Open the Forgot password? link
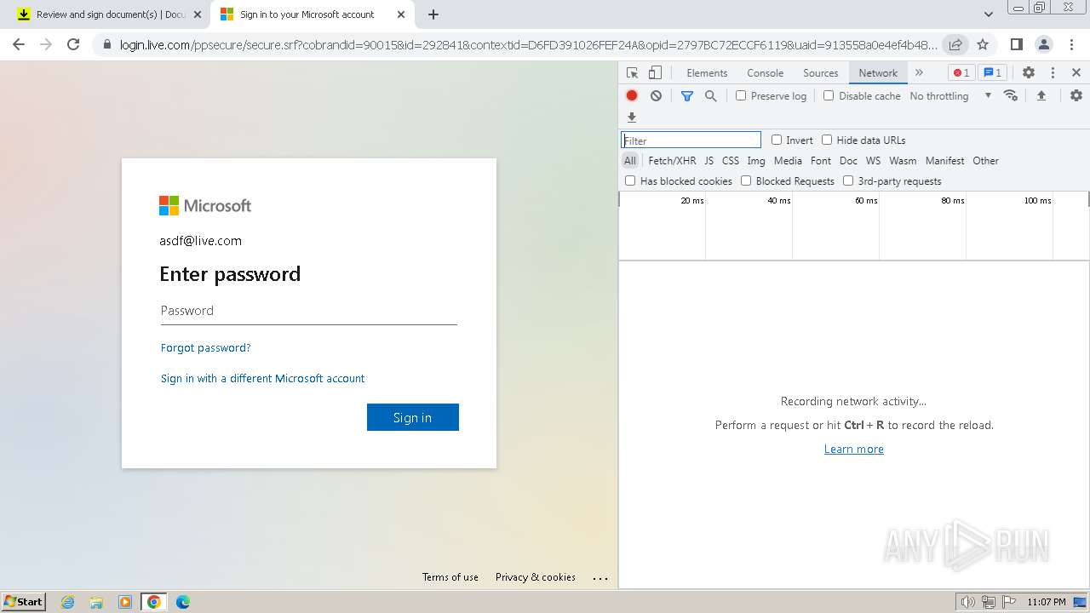The height and width of the screenshot is (613, 1090). pyautogui.click(x=205, y=347)
